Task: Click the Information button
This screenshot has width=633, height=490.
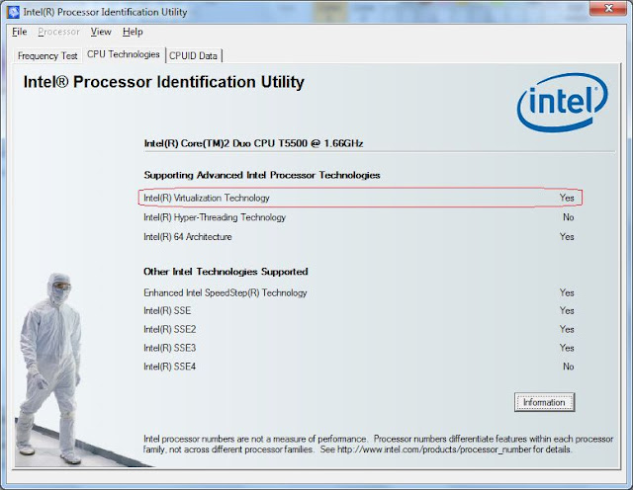Action: click(x=544, y=402)
